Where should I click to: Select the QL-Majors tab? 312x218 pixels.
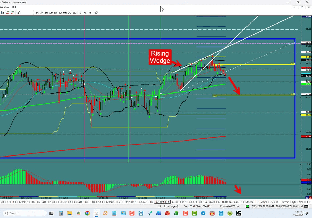click(247, 202)
